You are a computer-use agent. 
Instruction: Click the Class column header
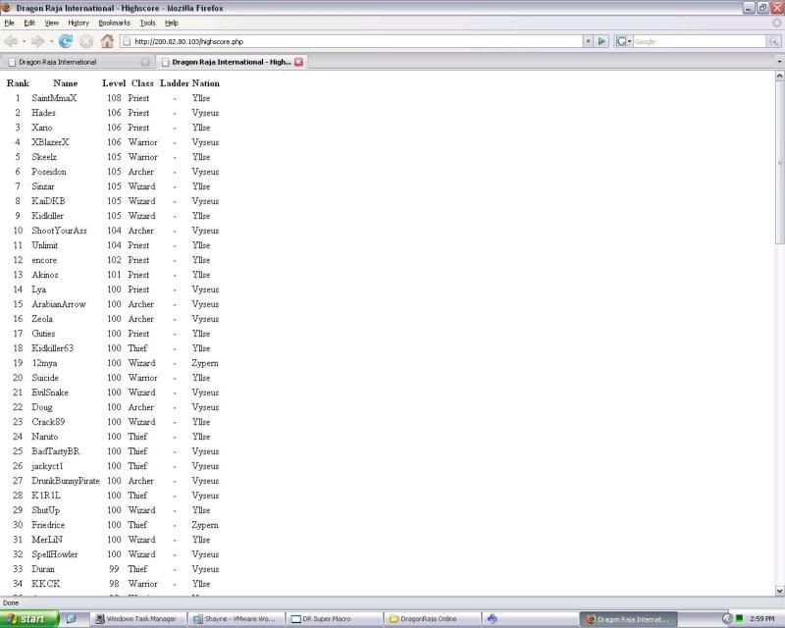tap(142, 83)
